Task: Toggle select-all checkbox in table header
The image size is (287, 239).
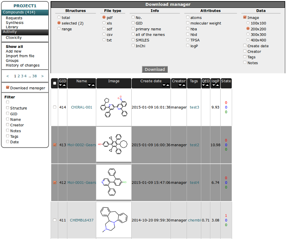Action: click(55, 83)
